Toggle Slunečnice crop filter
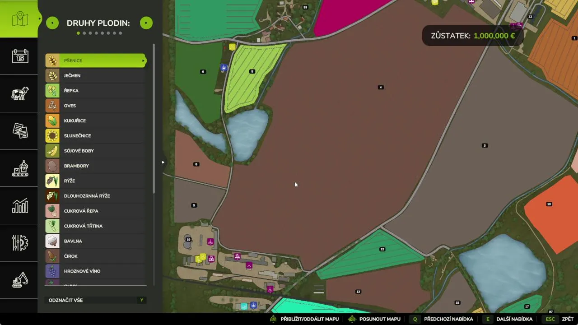Image resolution: width=578 pixels, height=325 pixels. pos(96,135)
